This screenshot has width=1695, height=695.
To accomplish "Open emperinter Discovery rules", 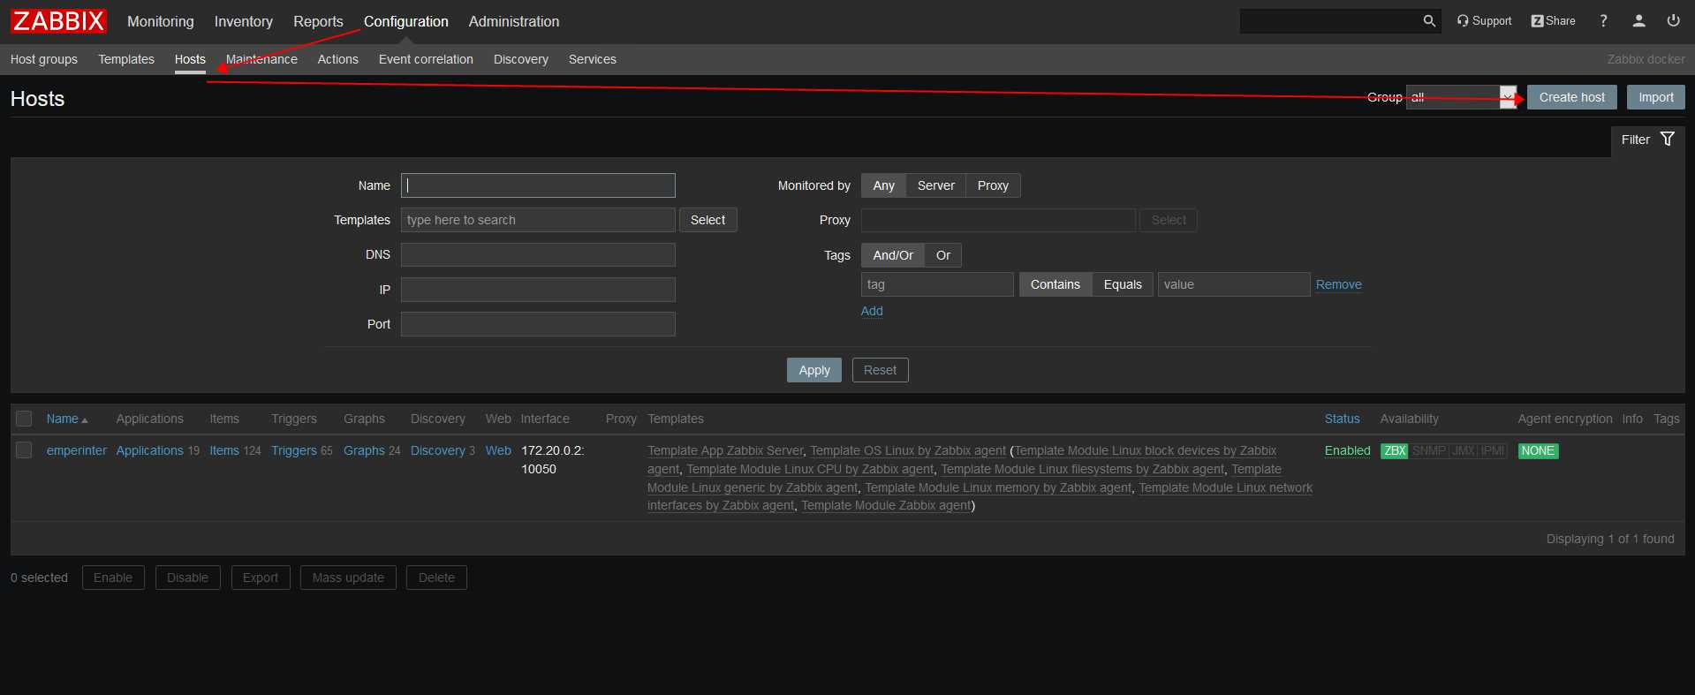I will [x=438, y=450].
